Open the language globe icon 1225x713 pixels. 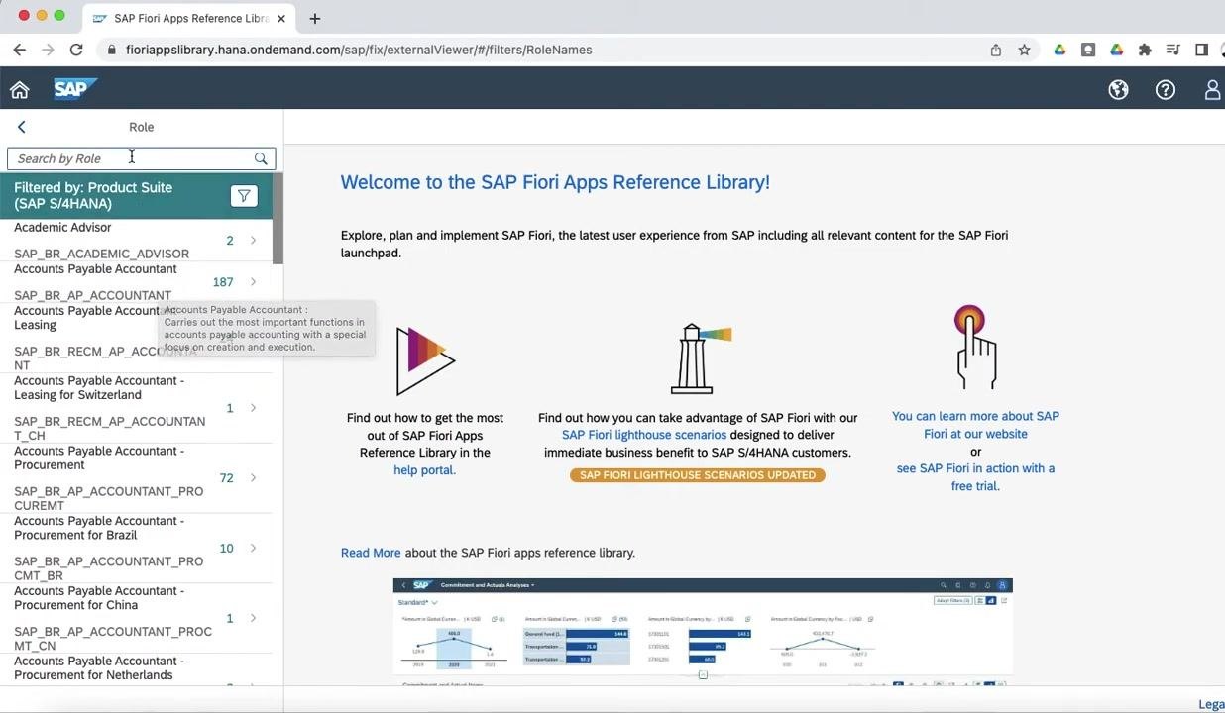tap(1118, 90)
